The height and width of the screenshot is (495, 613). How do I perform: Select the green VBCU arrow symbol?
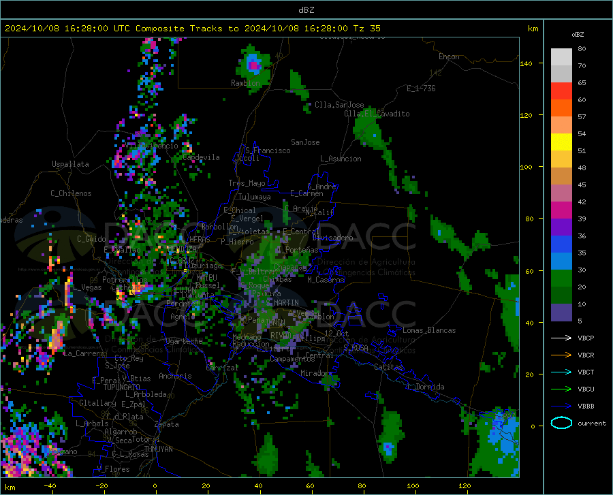click(x=561, y=389)
